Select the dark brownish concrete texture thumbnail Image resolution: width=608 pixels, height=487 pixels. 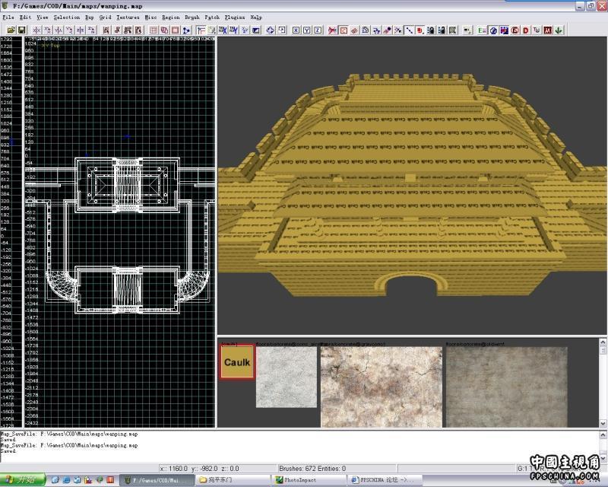[507, 387]
